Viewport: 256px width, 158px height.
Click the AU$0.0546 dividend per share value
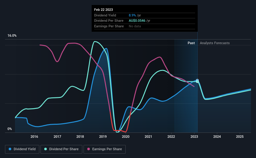pyautogui.click(x=137, y=21)
